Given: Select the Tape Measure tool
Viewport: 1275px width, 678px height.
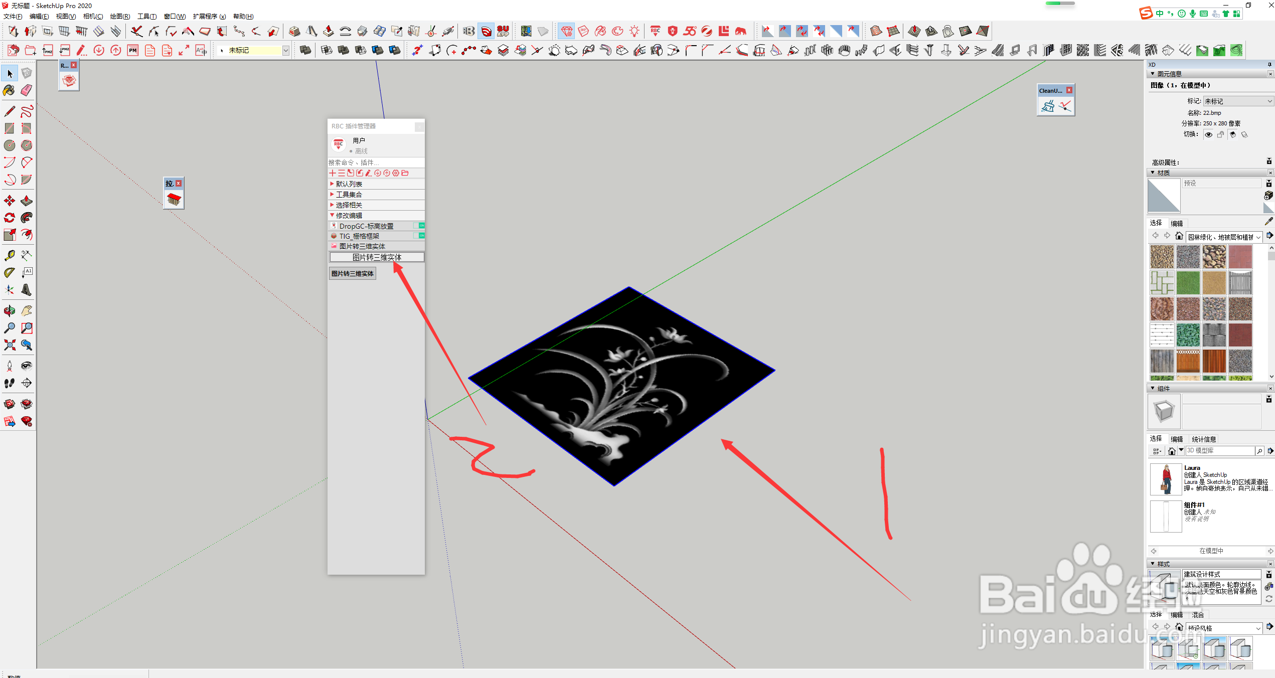Looking at the screenshot, I should click(9, 255).
